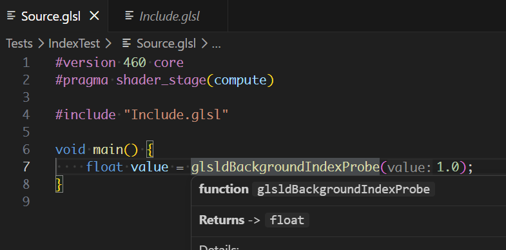Click the core keyword on line 1
This screenshot has width=506, height=250.
click(x=168, y=63)
